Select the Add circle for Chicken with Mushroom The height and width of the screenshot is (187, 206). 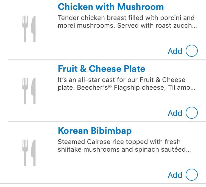coord(192,51)
